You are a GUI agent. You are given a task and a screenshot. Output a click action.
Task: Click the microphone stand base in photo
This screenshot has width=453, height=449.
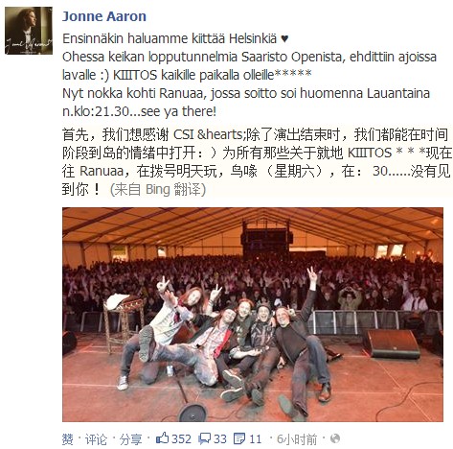click(193, 414)
